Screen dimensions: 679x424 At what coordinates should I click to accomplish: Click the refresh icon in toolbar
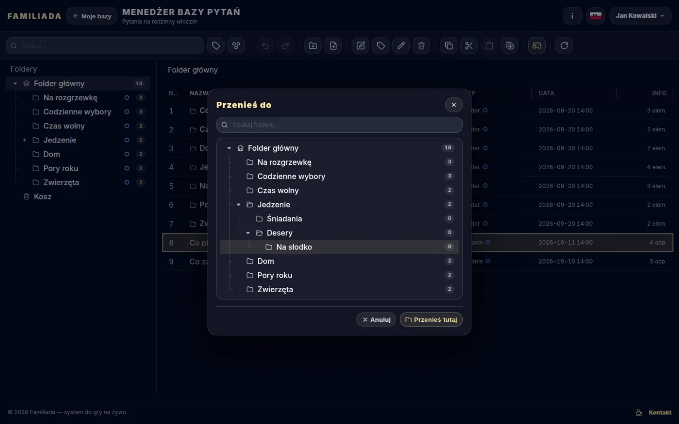click(x=564, y=46)
